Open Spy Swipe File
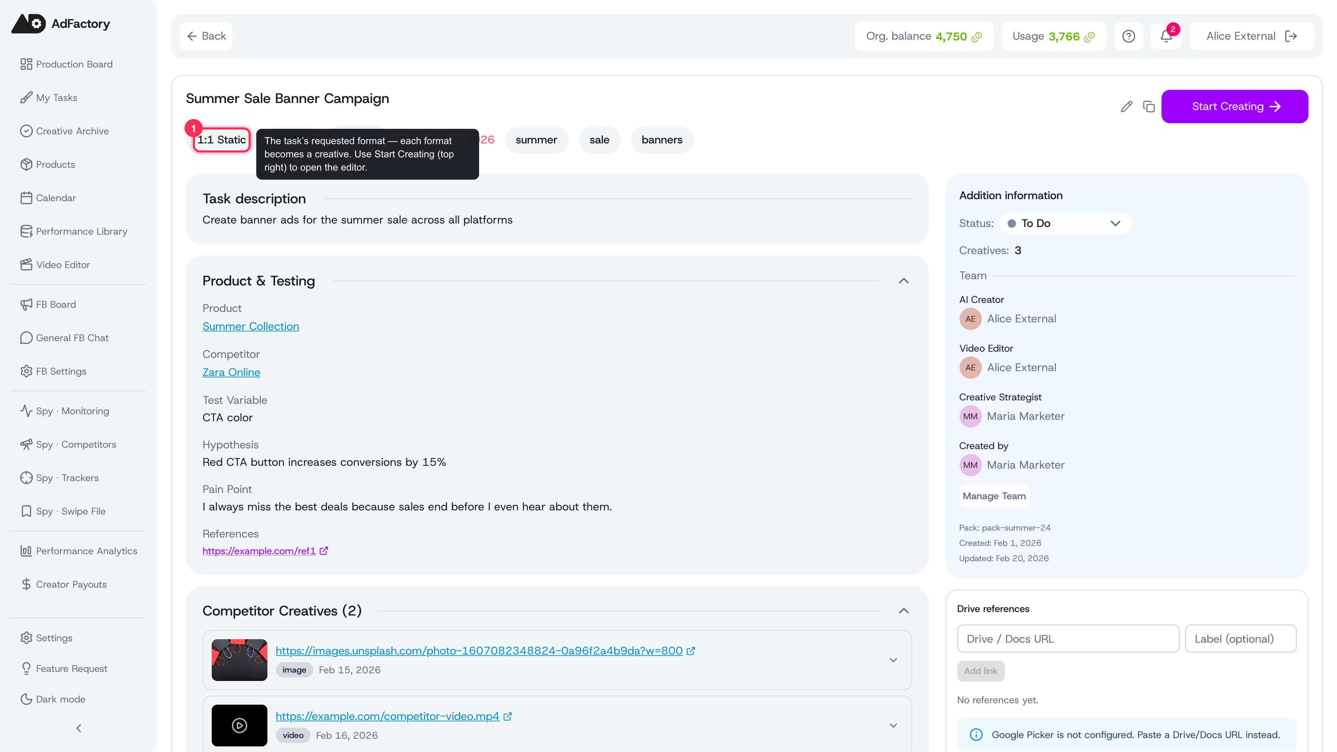 coord(63,511)
